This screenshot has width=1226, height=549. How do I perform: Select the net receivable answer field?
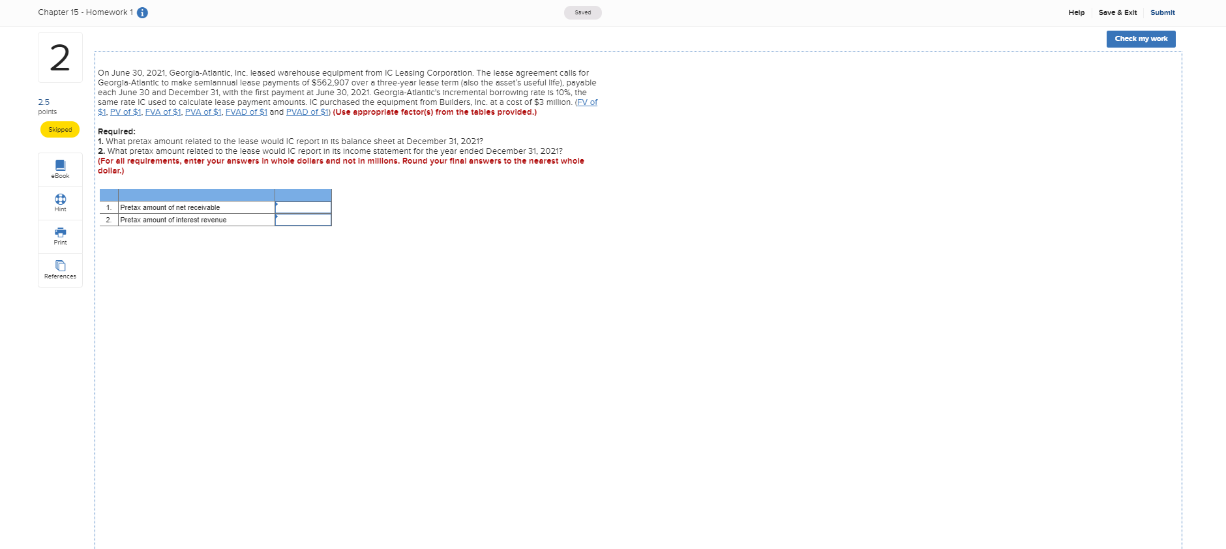coord(303,207)
